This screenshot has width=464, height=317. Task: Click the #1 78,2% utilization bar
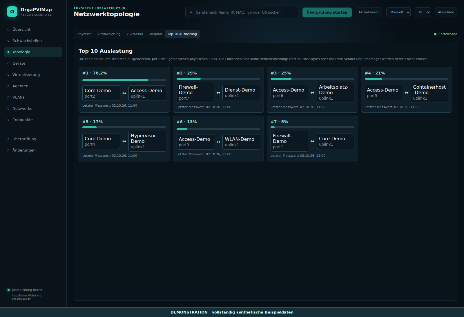pos(124,80)
